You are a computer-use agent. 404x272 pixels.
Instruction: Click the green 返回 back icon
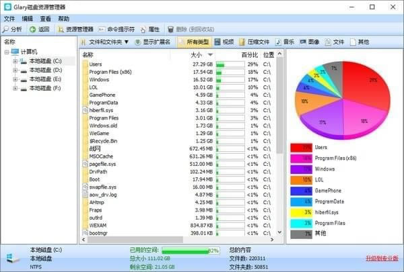tap(33, 30)
